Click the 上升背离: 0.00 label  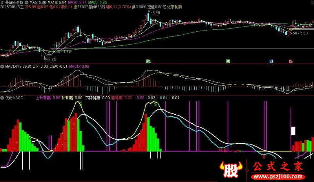pos(48,98)
